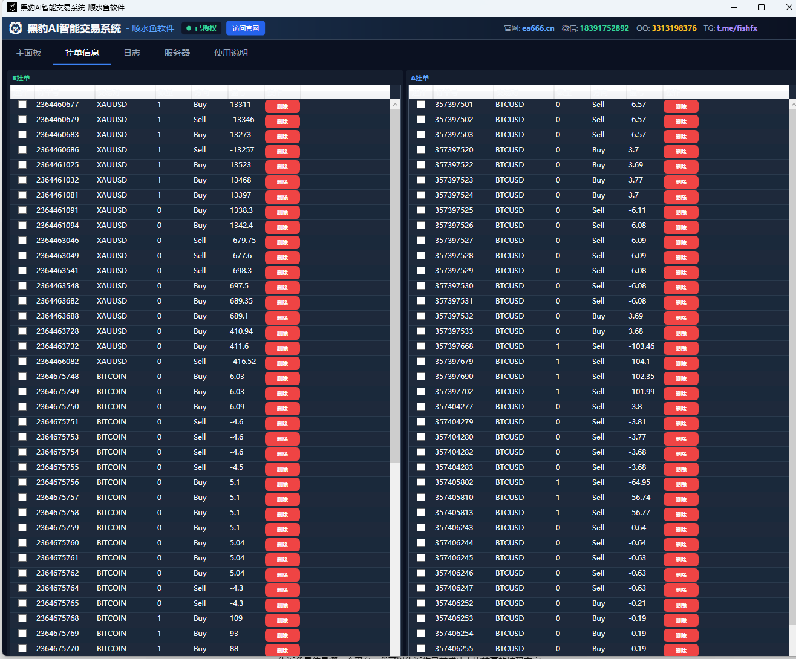
Task: Click order number 2364463732
Action: [57, 346]
